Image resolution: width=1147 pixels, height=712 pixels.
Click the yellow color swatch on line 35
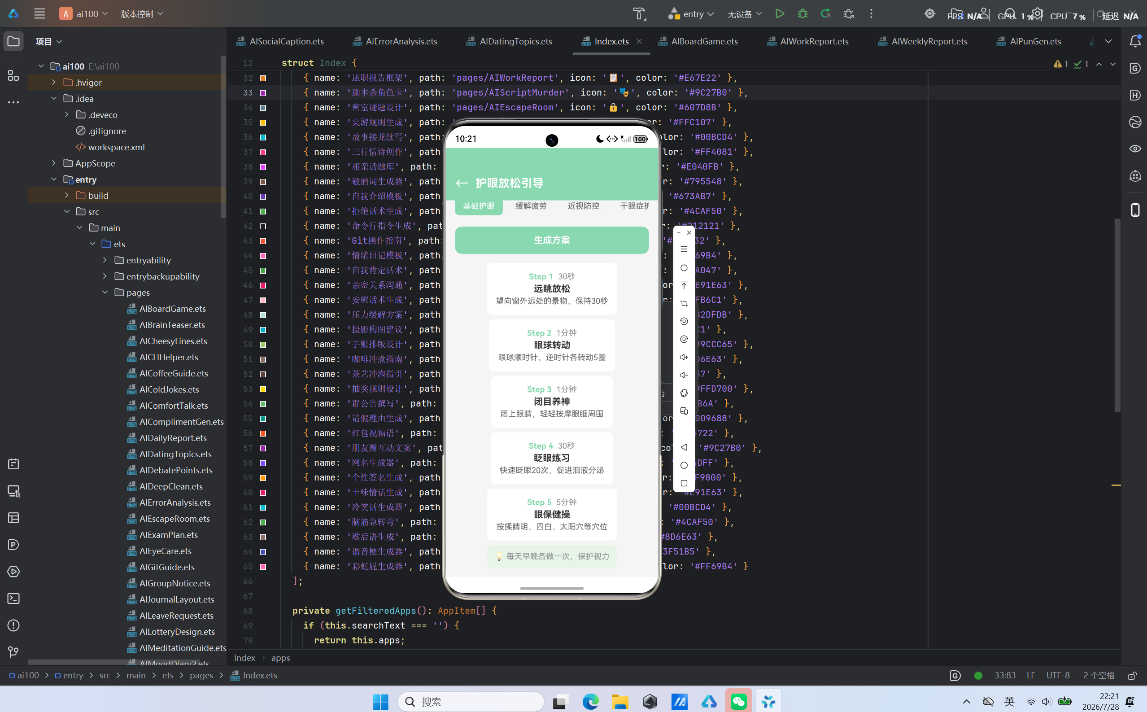(263, 122)
